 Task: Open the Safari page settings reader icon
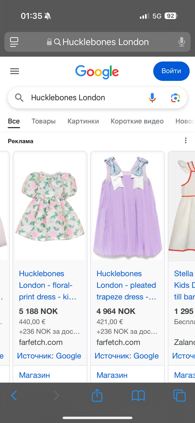[x=14, y=42]
